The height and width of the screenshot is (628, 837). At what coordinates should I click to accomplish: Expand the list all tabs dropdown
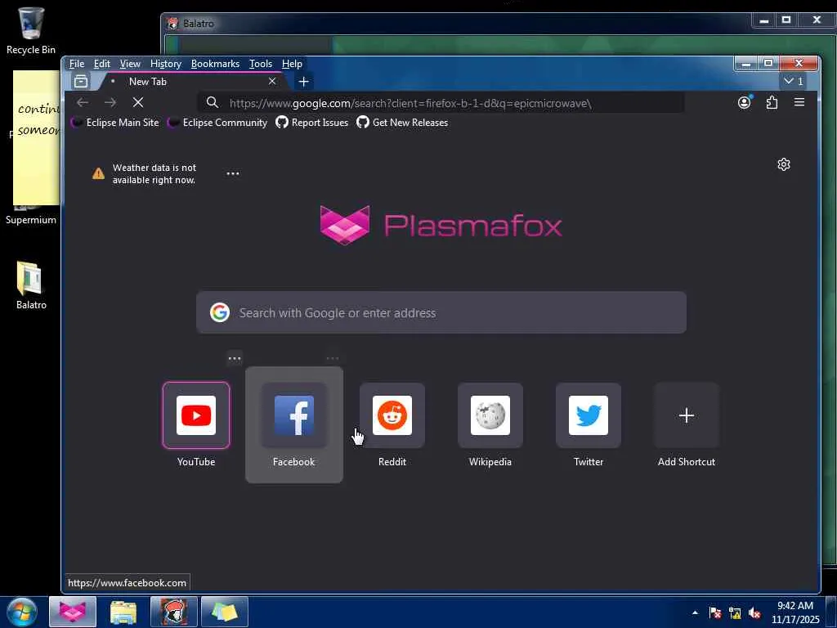793,81
